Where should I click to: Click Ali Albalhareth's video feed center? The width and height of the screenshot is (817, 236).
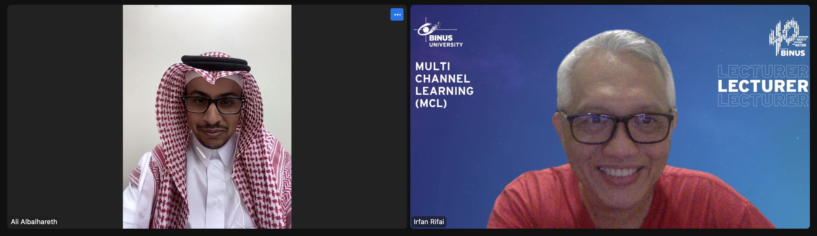[x=207, y=116]
